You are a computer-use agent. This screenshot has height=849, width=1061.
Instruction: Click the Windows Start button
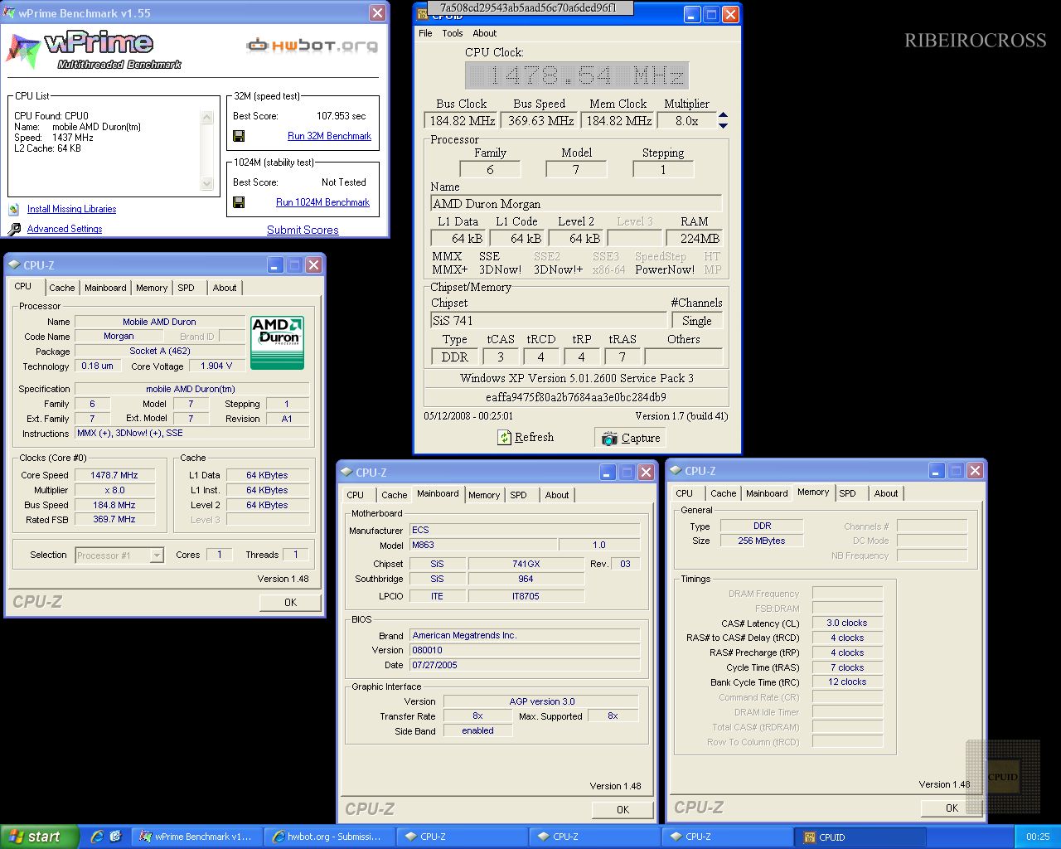(x=40, y=837)
